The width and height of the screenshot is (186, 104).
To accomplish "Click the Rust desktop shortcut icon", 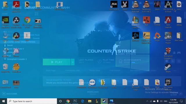I will pos(146,20).
